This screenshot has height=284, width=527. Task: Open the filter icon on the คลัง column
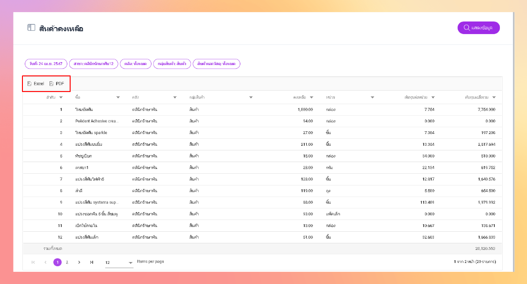point(175,97)
